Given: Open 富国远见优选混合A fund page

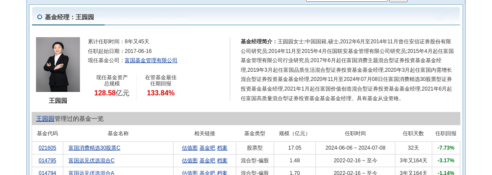Looking at the screenshot, I should point(91,173).
